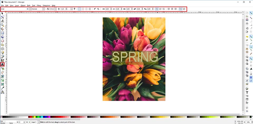Click the Stroke None indicator
Viewport: 253px width, 124px height.
11,123
